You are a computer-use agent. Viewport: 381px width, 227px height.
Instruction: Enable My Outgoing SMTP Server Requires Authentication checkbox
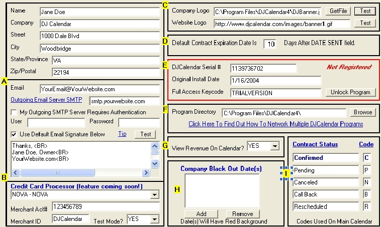(14, 112)
